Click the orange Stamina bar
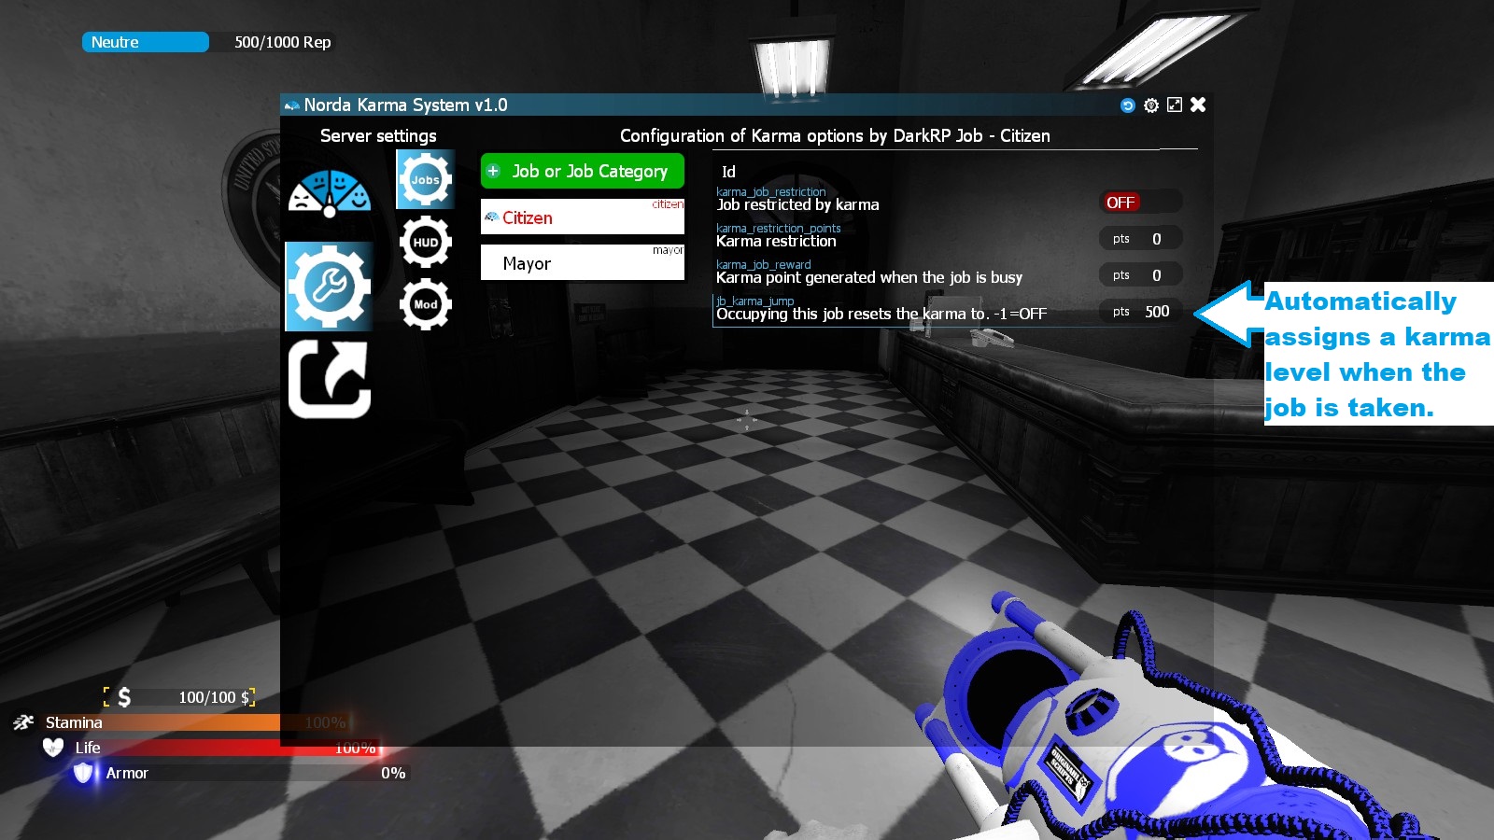This screenshot has height=840, width=1494. (198, 722)
